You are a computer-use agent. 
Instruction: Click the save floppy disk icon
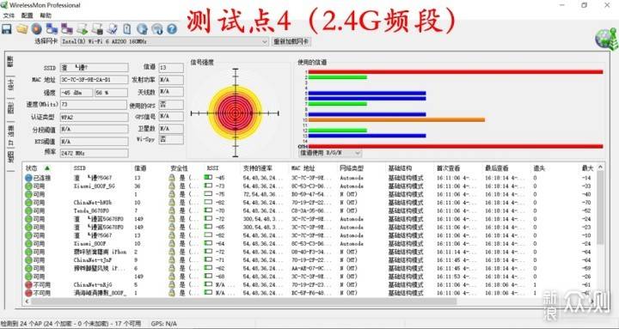pyautogui.click(x=7, y=29)
